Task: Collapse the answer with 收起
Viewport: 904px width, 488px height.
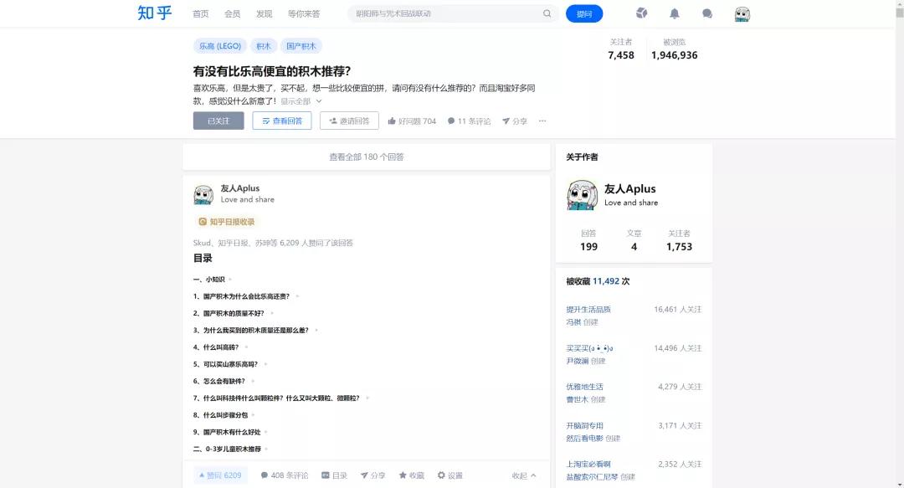Action: pos(520,475)
